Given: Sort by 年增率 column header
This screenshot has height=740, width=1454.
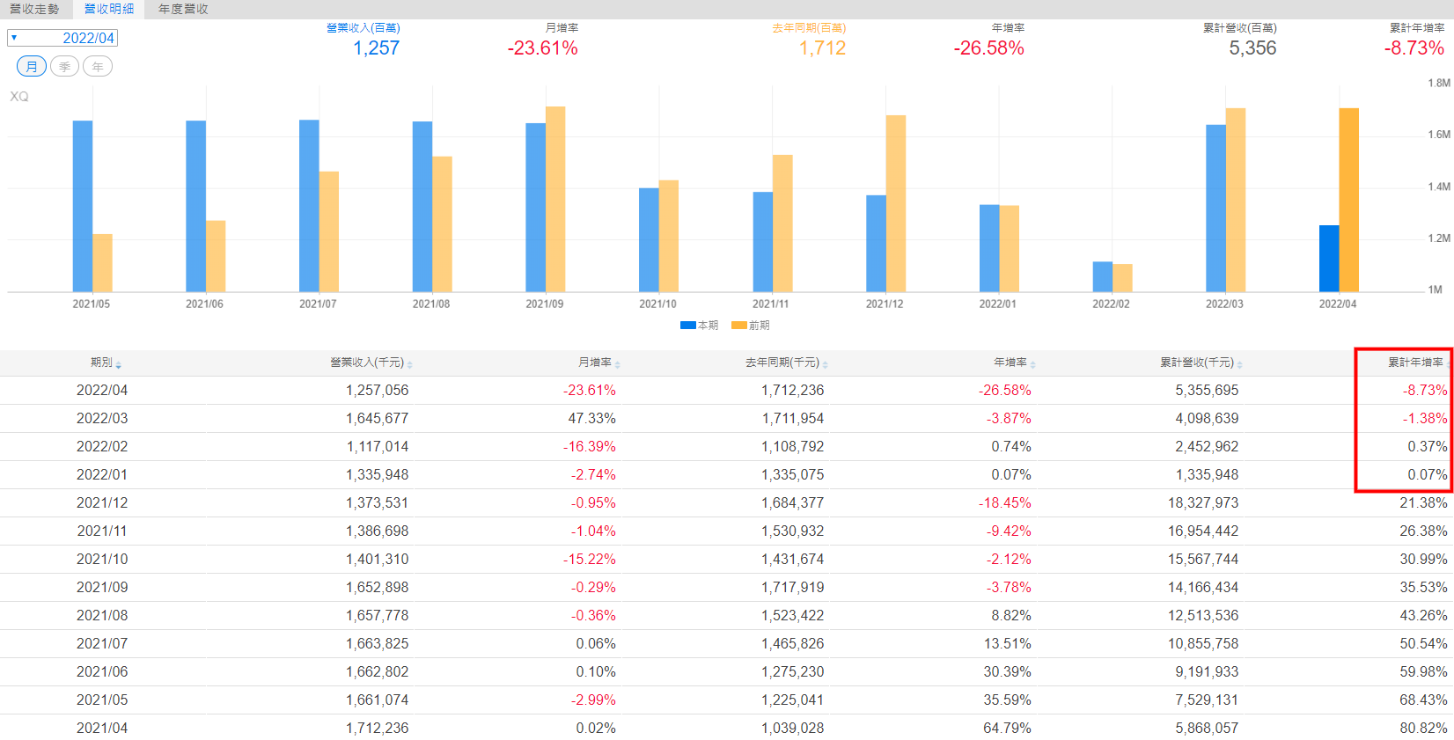Looking at the screenshot, I should (1014, 363).
